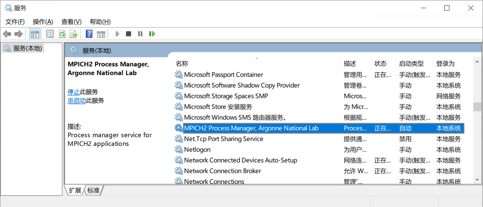
Task: Click the scroll down arrow of services list
Action: [477, 179]
